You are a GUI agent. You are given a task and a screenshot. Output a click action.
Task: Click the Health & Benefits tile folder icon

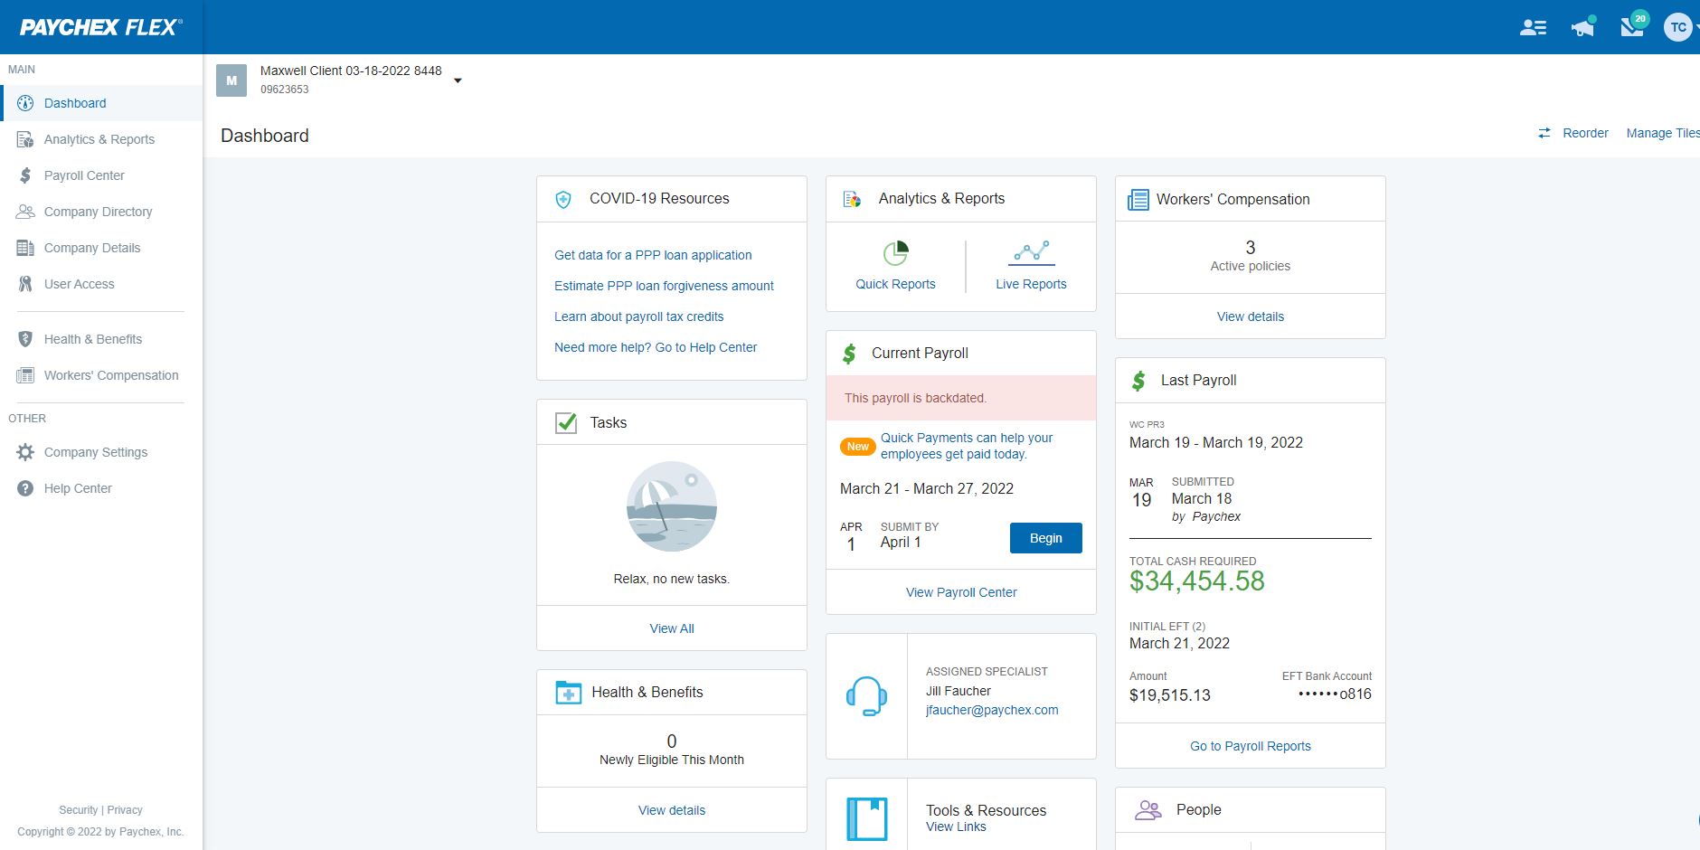click(568, 693)
